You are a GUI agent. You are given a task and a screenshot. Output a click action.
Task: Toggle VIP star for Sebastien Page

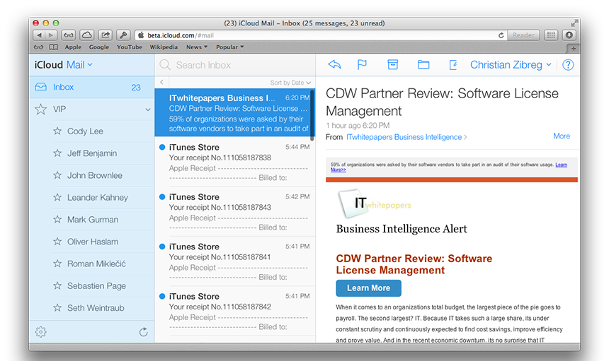coord(57,285)
